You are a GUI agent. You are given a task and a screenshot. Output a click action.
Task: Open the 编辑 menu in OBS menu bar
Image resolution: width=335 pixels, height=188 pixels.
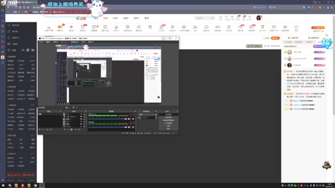(x=48, y=42)
